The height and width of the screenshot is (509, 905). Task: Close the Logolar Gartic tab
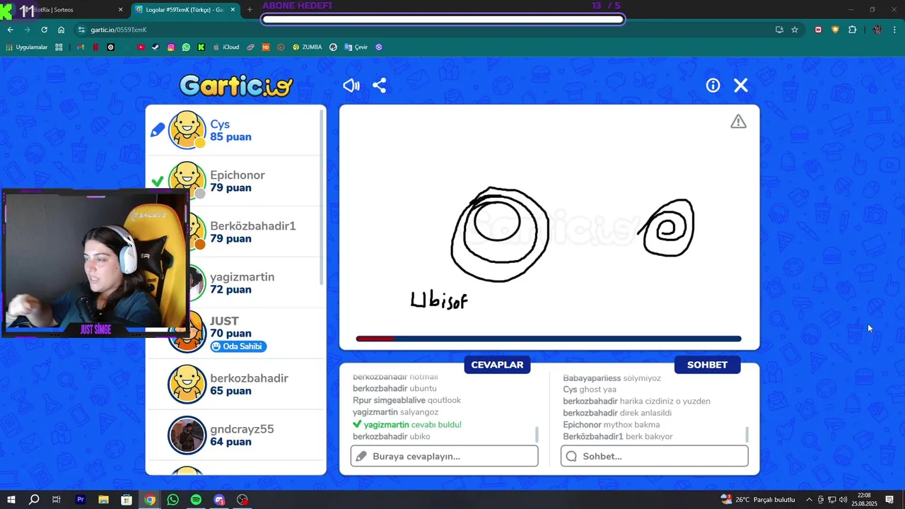pyautogui.click(x=233, y=10)
